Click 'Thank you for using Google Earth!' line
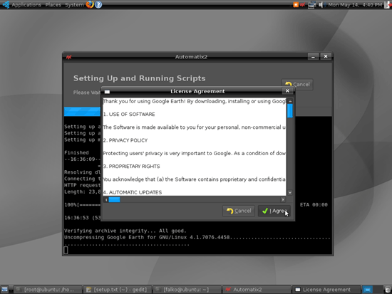 pos(195,101)
